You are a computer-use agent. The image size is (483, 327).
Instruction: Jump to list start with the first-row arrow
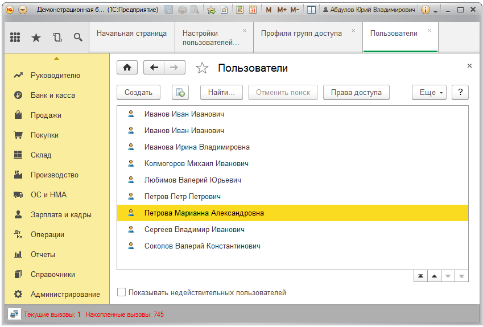(x=420, y=276)
